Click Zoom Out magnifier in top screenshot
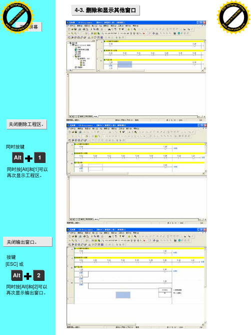Screen dimensions: 251x335 (x=75, y=33)
